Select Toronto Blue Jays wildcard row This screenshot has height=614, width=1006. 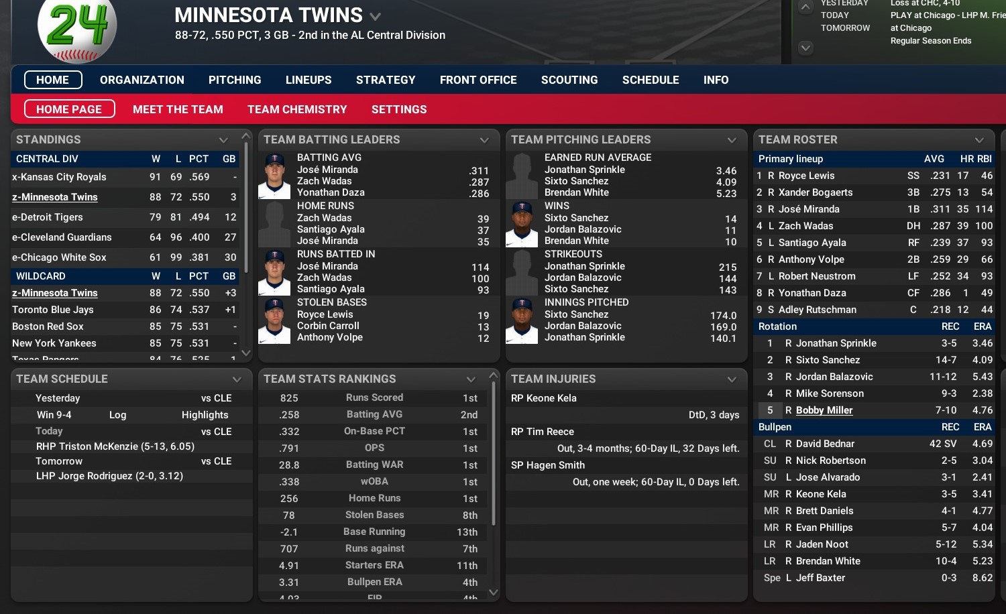coord(125,310)
